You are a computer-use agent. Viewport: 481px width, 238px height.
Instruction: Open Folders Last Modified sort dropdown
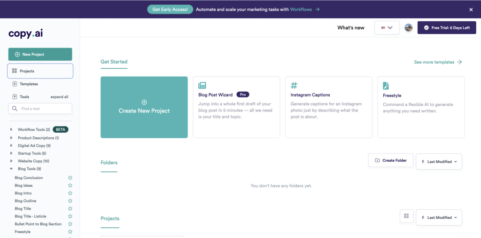pyautogui.click(x=439, y=161)
